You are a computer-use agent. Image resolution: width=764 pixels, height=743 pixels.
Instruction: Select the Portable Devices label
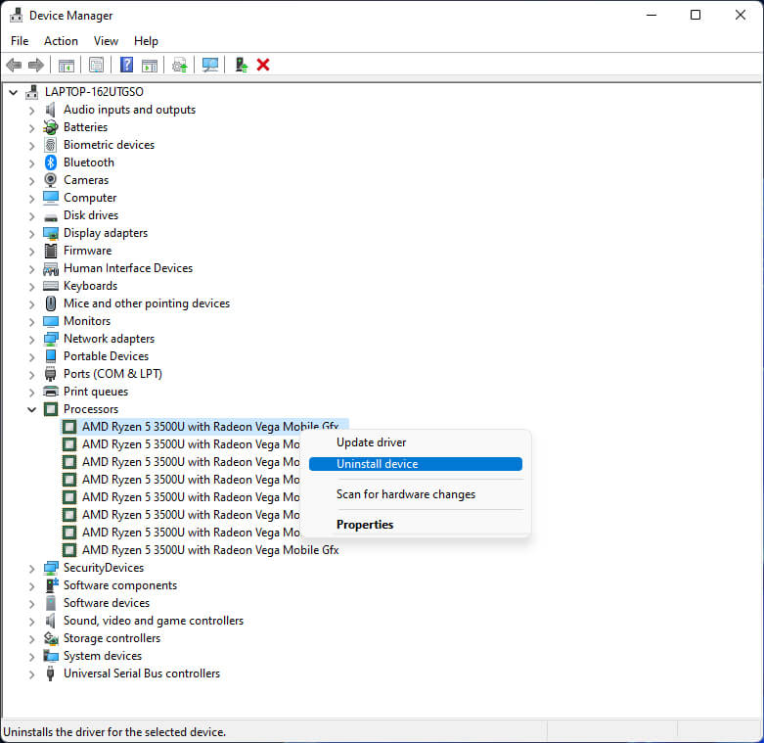coord(106,356)
